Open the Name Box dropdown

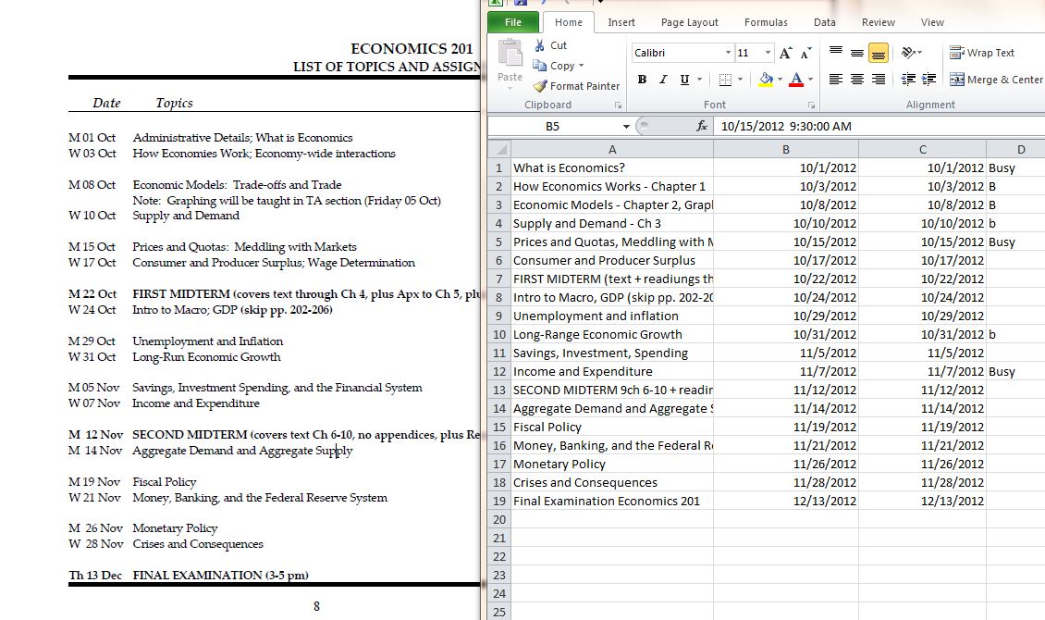[626, 126]
